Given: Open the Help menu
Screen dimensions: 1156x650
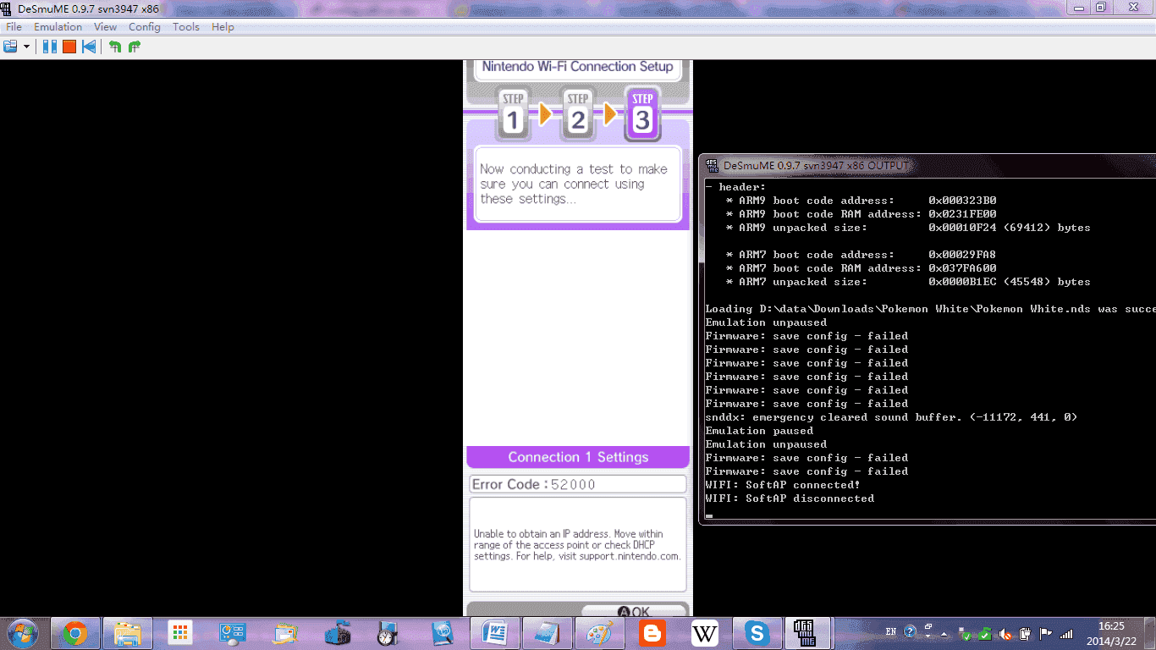Looking at the screenshot, I should point(223,27).
